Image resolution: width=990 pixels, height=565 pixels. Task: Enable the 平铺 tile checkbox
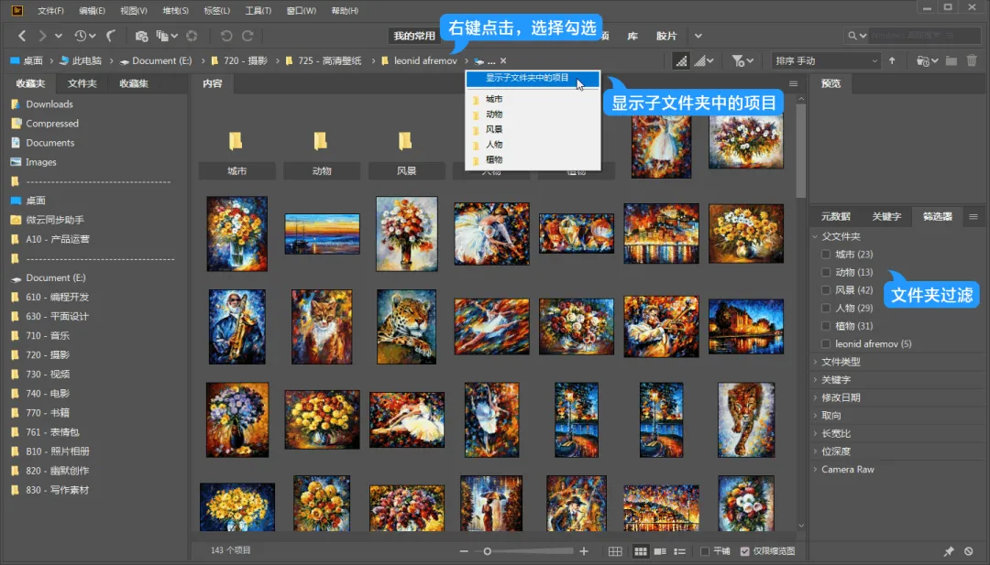pyautogui.click(x=705, y=551)
